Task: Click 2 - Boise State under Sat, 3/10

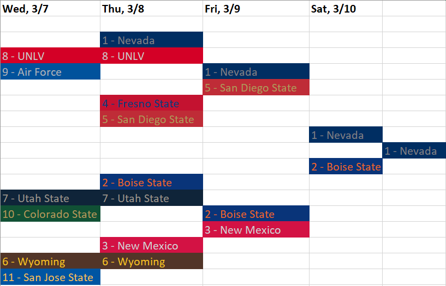Action: tap(346, 167)
